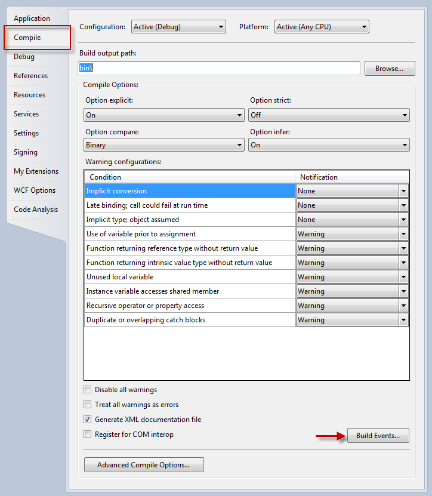Image resolution: width=432 pixels, height=496 pixels.
Task: Open the Option explicit dropdown
Action: 164,115
